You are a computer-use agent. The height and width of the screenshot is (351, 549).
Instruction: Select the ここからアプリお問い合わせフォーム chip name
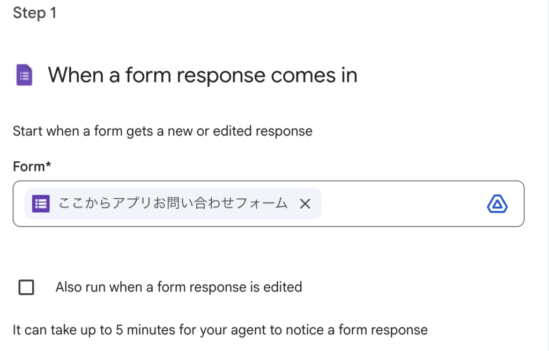click(x=173, y=204)
